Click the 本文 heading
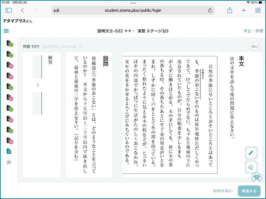 [x=241, y=61]
